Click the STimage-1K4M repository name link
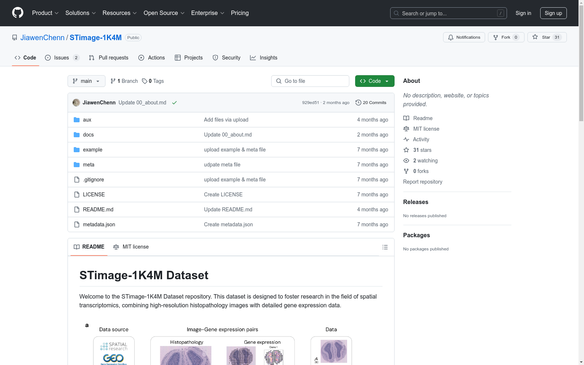584x365 pixels. point(96,38)
